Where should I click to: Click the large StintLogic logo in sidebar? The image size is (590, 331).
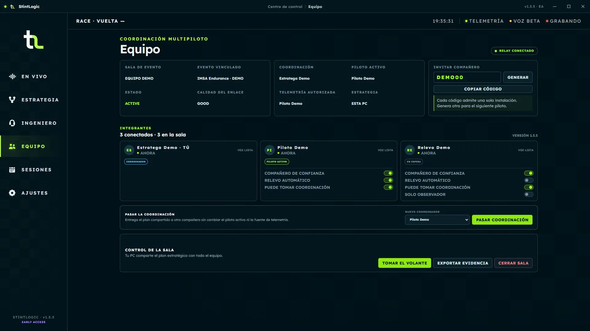[33, 40]
